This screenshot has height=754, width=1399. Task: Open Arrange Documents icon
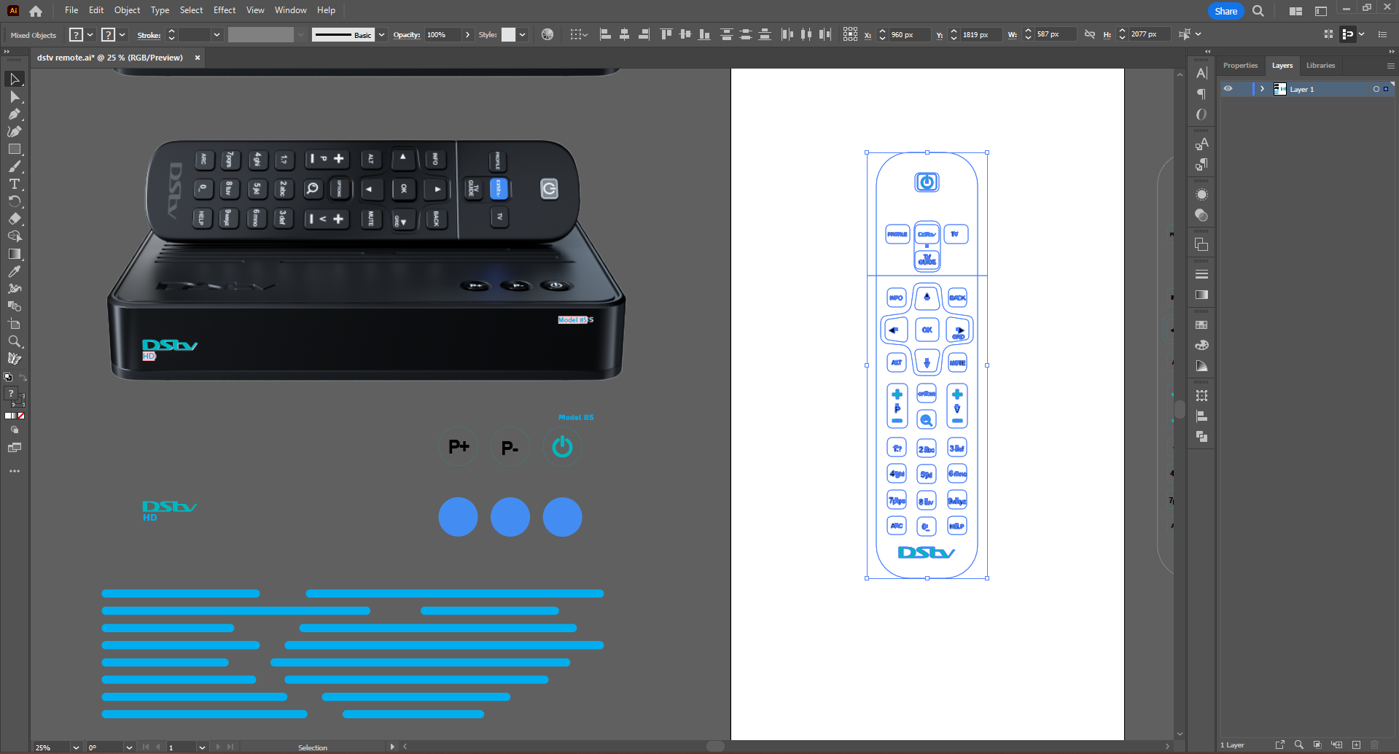(1295, 11)
